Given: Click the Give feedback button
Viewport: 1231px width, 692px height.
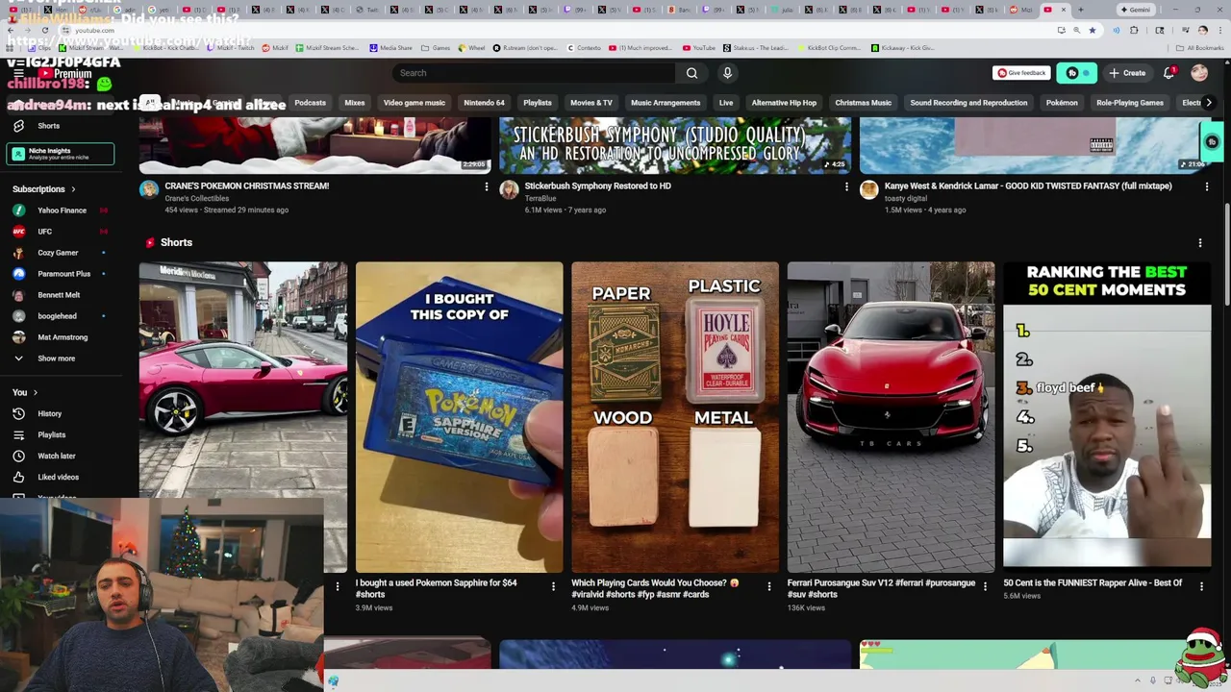Looking at the screenshot, I should (x=1021, y=73).
